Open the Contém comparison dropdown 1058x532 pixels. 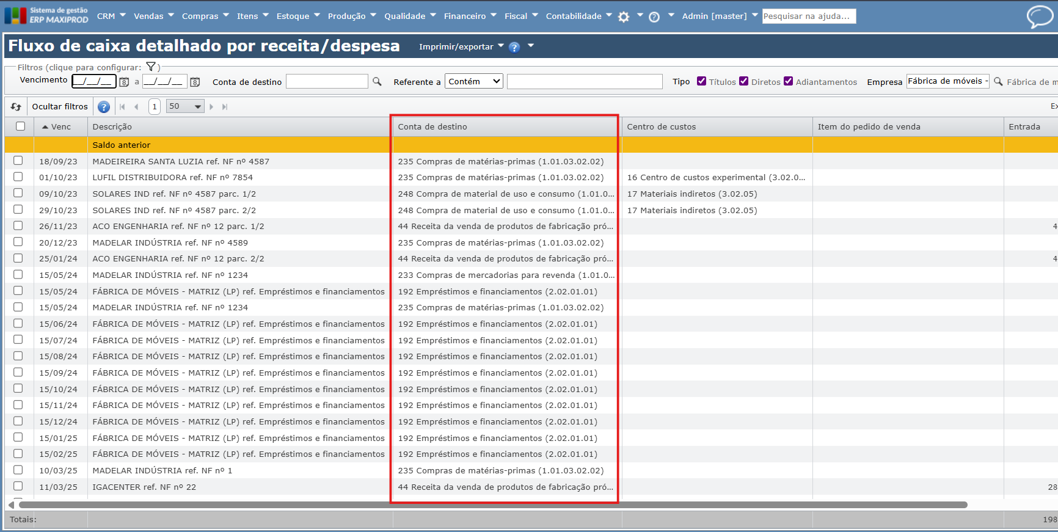[474, 81]
